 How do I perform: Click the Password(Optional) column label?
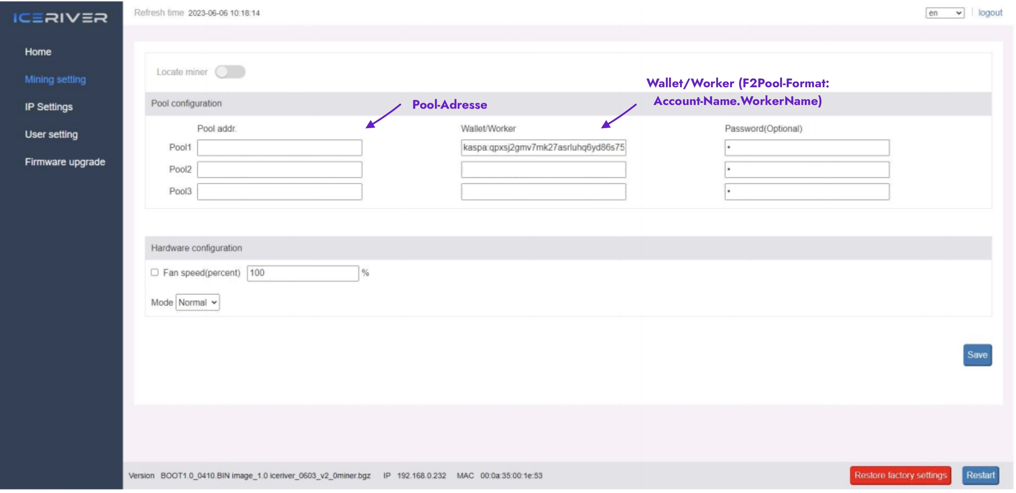pyautogui.click(x=763, y=129)
